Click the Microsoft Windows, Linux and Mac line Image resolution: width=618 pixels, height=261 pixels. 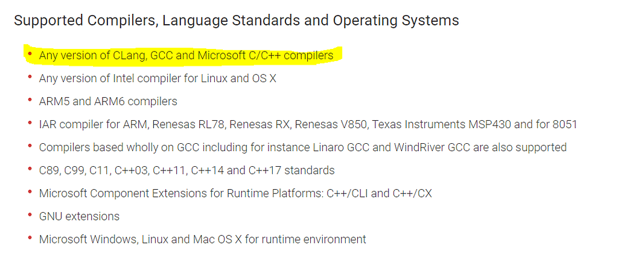pyautogui.click(x=203, y=239)
